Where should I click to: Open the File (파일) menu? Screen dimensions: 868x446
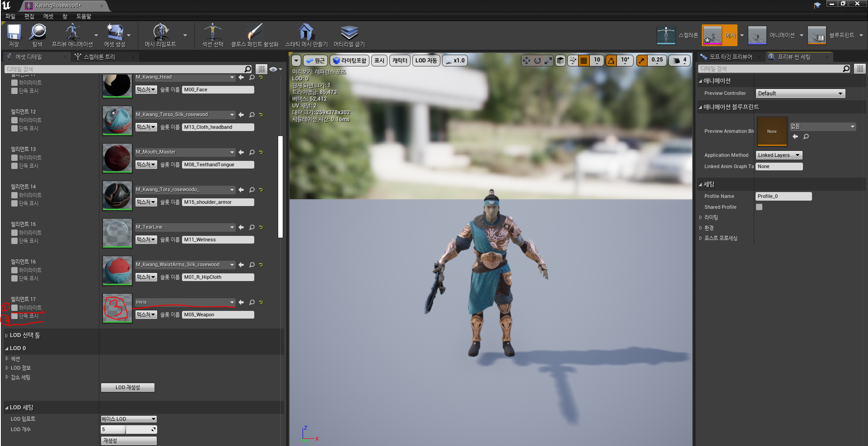tap(10, 16)
